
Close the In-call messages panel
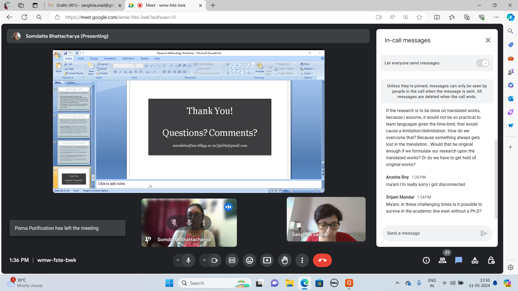(488, 40)
